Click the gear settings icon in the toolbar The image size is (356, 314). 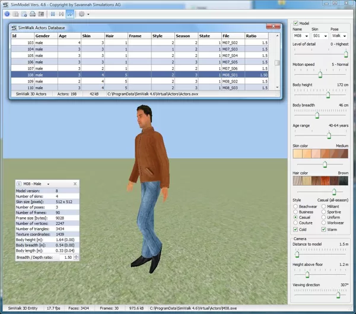[81, 14]
